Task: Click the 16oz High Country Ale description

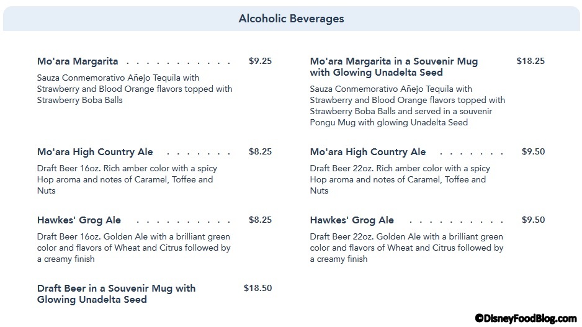Action: pos(127,179)
